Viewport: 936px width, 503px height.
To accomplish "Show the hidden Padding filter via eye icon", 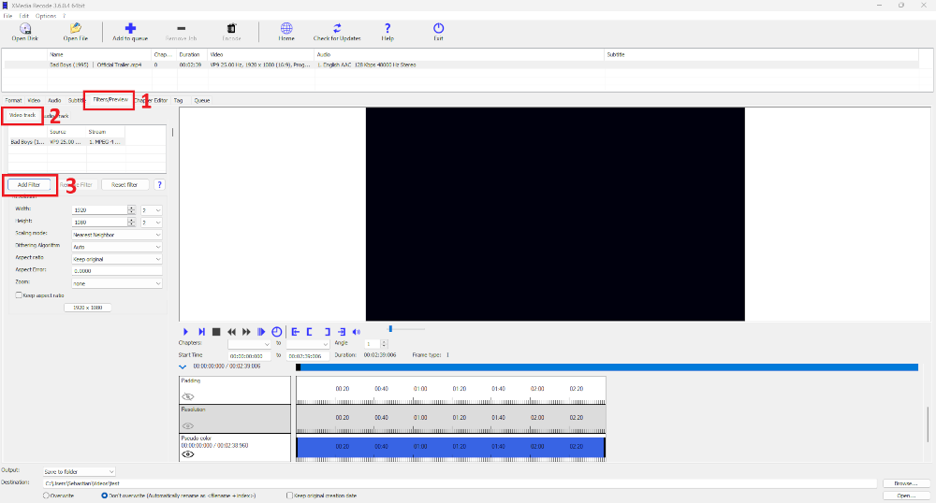I will 188,397.
